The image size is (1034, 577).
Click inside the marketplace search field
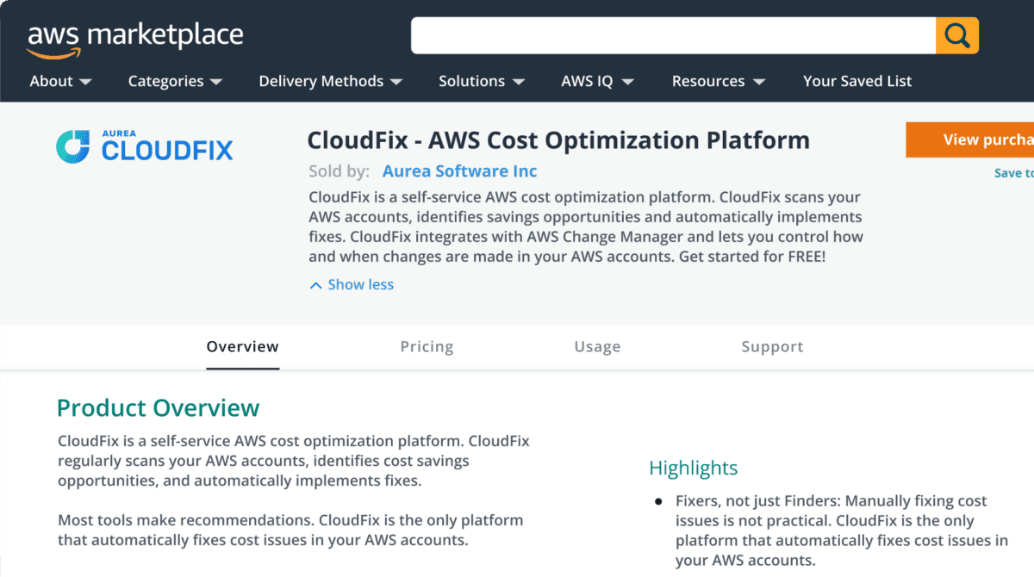(x=672, y=35)
